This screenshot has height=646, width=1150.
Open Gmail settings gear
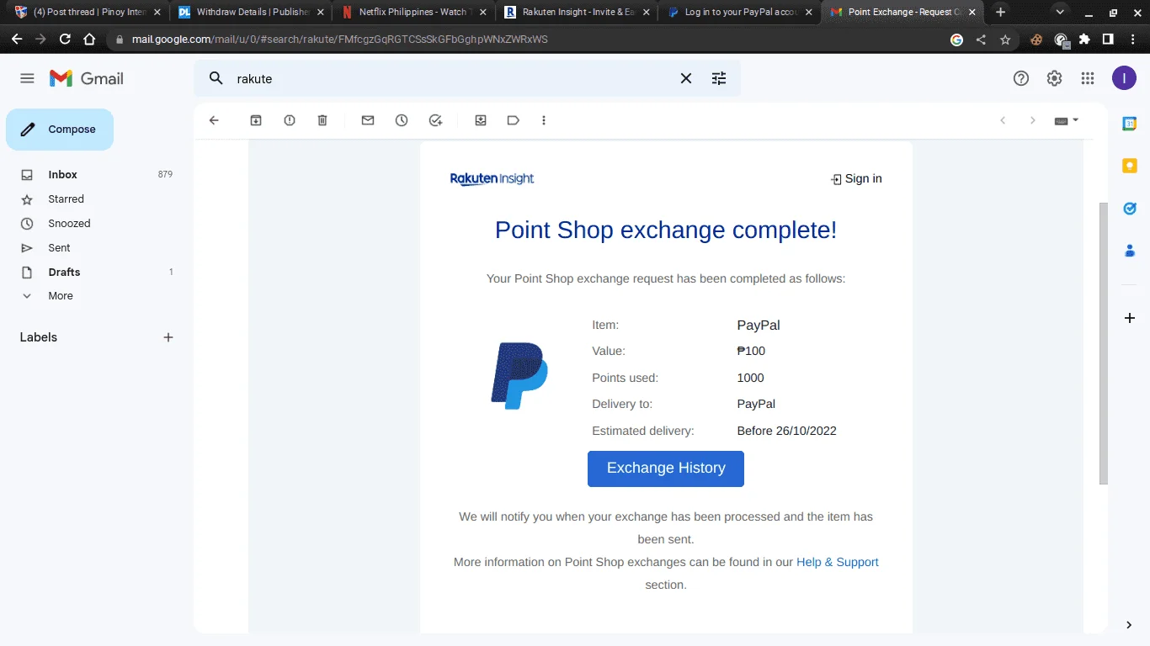pos(1054,78)
